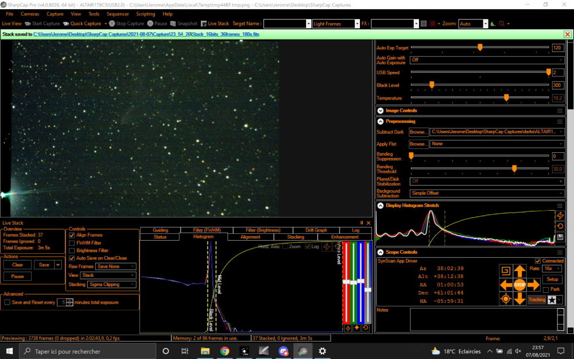Click the Black Level slider handle
This screenshot has height=359, width=574.
[432, 85]
